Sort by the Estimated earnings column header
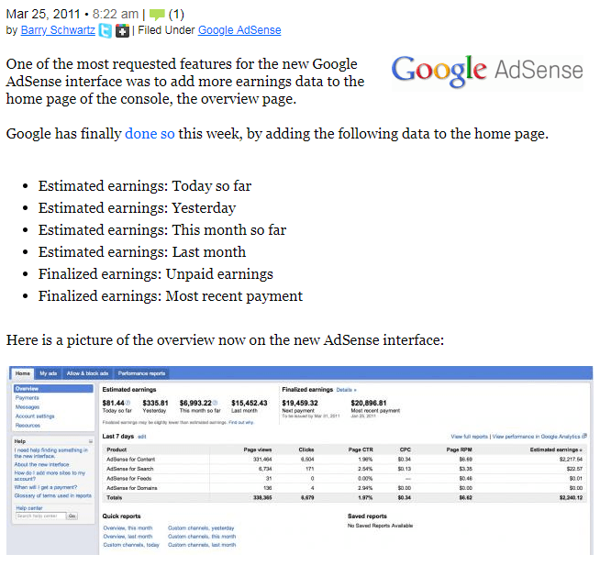The image size is (600, 566). tap(556, 449)
